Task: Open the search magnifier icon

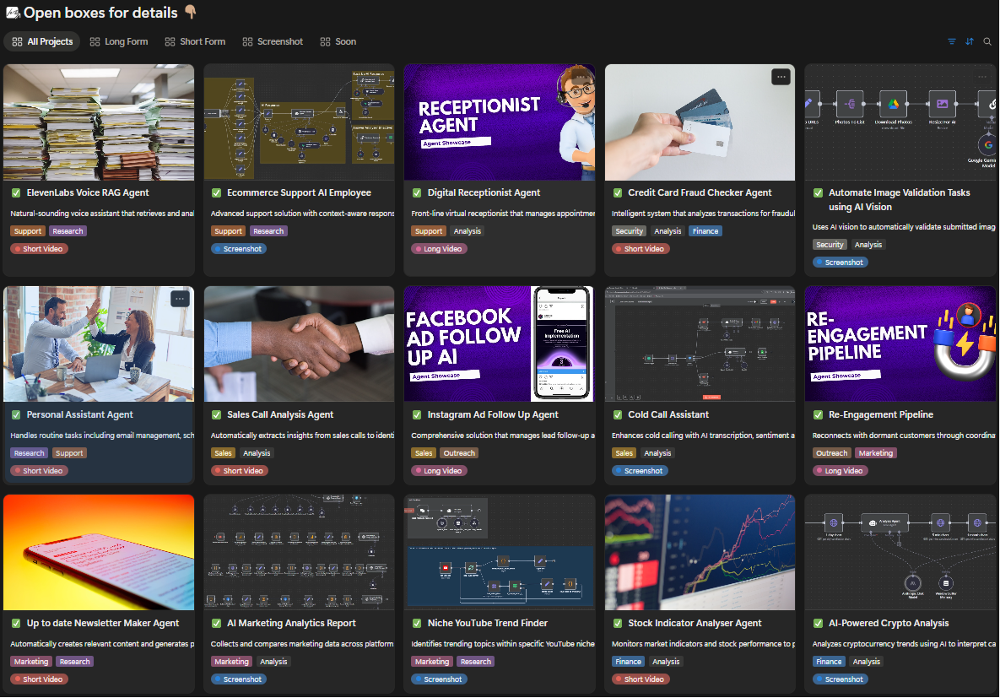Action: click(x=987, y=41)
